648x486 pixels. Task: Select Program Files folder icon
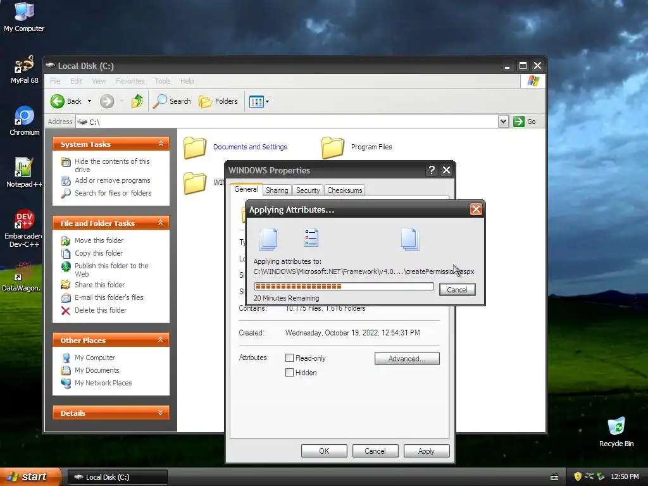[x=333, y=147]
